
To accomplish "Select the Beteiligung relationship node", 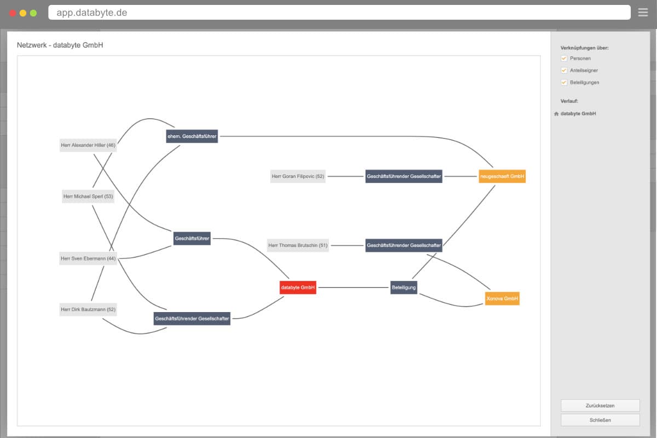I will click(x=404, y=287).
